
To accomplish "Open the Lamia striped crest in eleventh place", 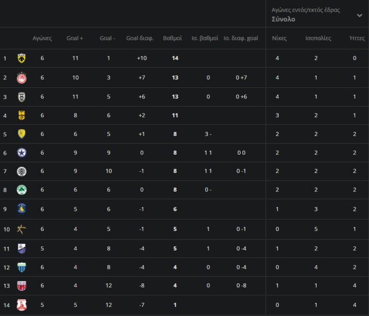I will click(x=22, y=248).
